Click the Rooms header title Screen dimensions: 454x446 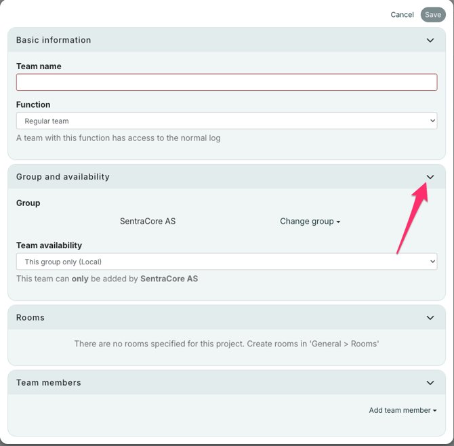[x=30, y=318]
